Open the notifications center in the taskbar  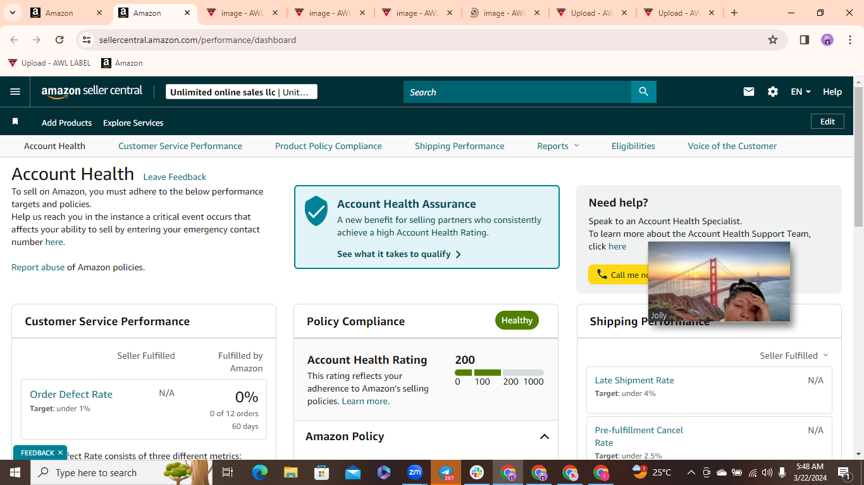click(844, 472)
